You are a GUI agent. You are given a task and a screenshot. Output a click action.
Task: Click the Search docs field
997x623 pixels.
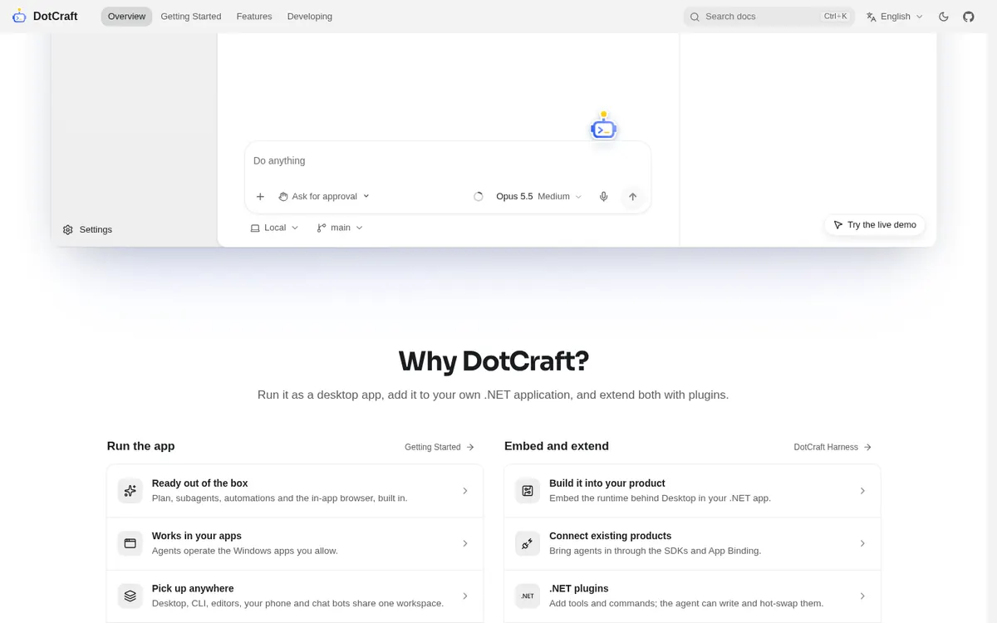coord(769,17)
